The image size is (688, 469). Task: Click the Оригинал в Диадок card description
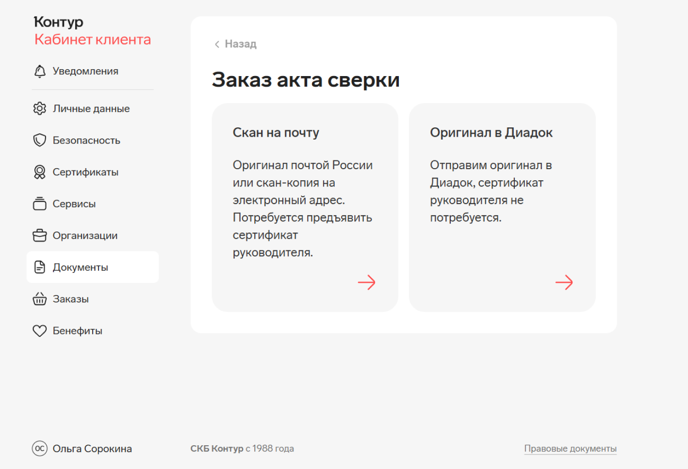(491, 191)
